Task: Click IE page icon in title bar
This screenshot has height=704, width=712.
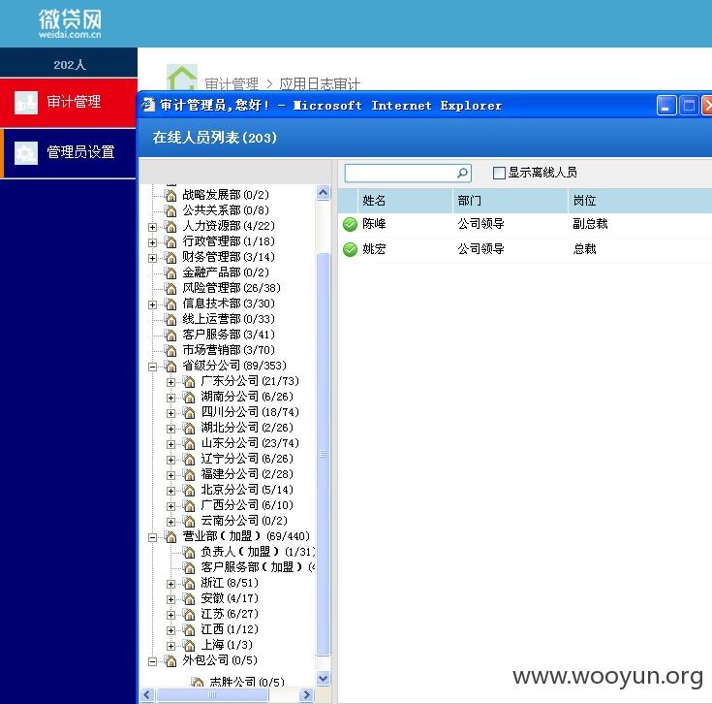Action: point(148,106)
